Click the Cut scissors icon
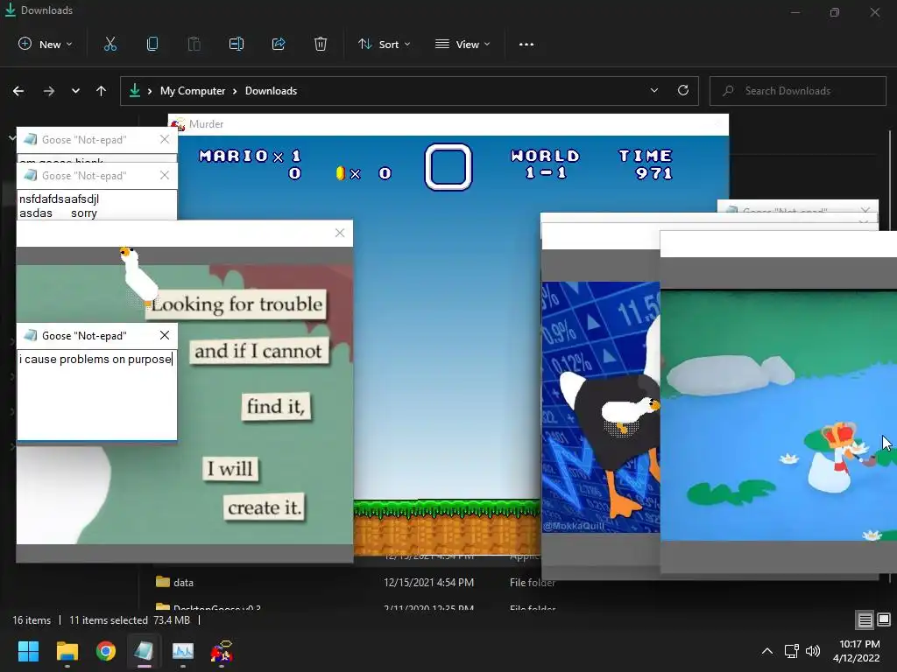 tap(109, 44)
